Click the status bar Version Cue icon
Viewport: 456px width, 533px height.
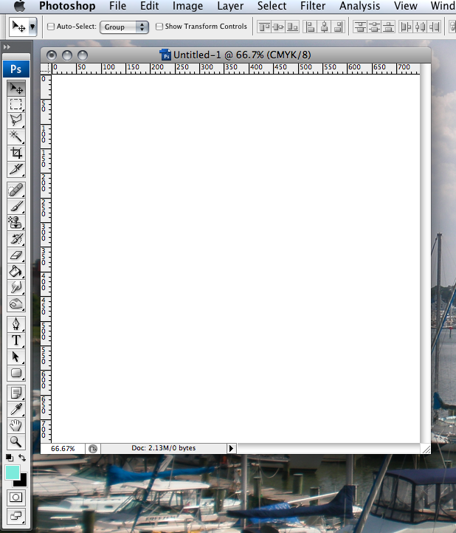click(93, 449)
